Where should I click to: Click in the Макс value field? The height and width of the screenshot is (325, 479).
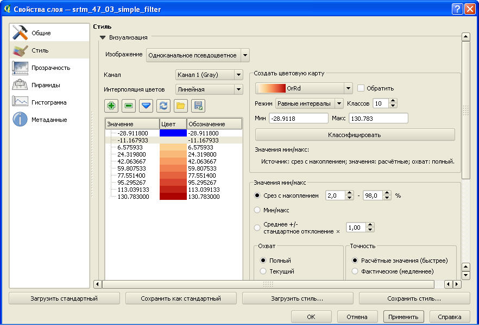pyautogui.click(x=378, y=118)
